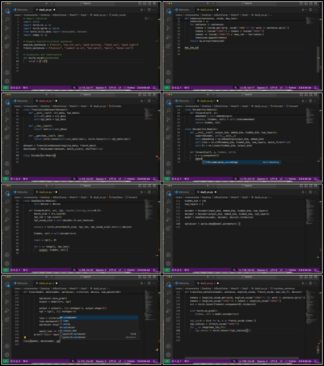
Task: Open Search sidebar icon in build_vocab window
Action: [7, 19]
